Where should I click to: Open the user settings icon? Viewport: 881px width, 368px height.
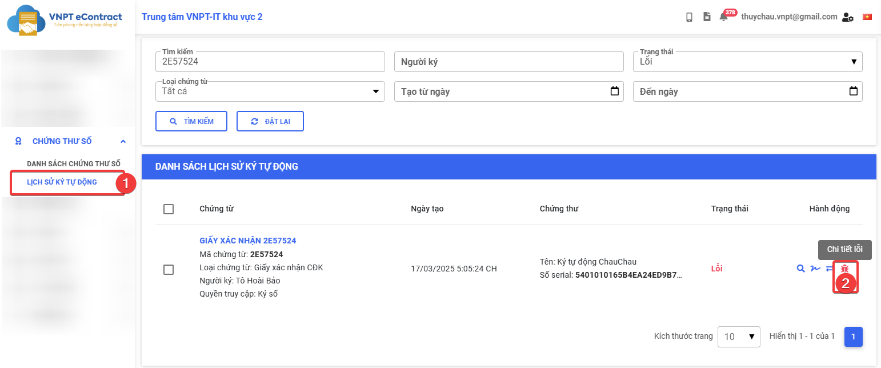(x=848, y=17)
